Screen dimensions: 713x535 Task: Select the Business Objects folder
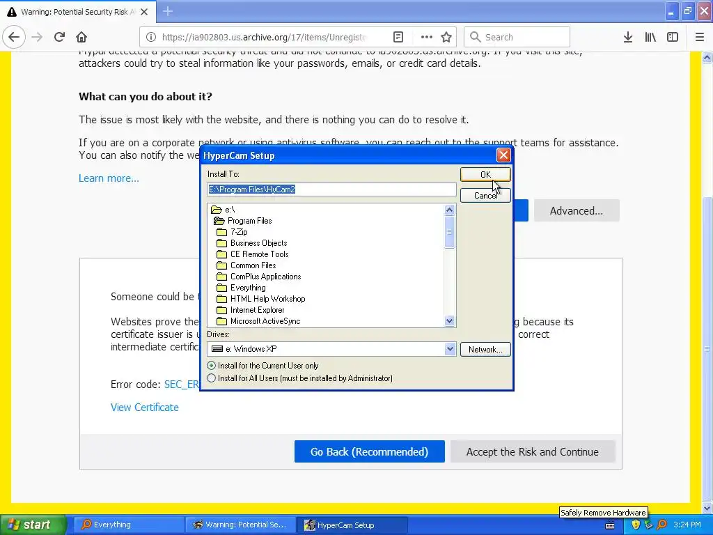tap(252, 243)
